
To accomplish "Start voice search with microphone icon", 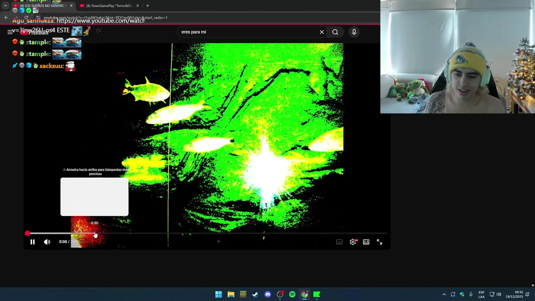I will pyautogui.click(x=354, y=32).
